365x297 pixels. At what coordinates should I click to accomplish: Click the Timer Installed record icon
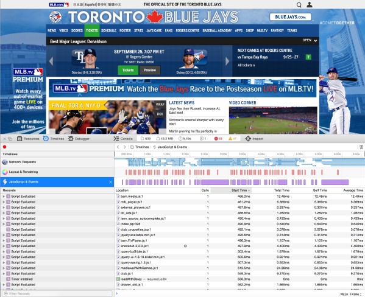click(9, 279)
